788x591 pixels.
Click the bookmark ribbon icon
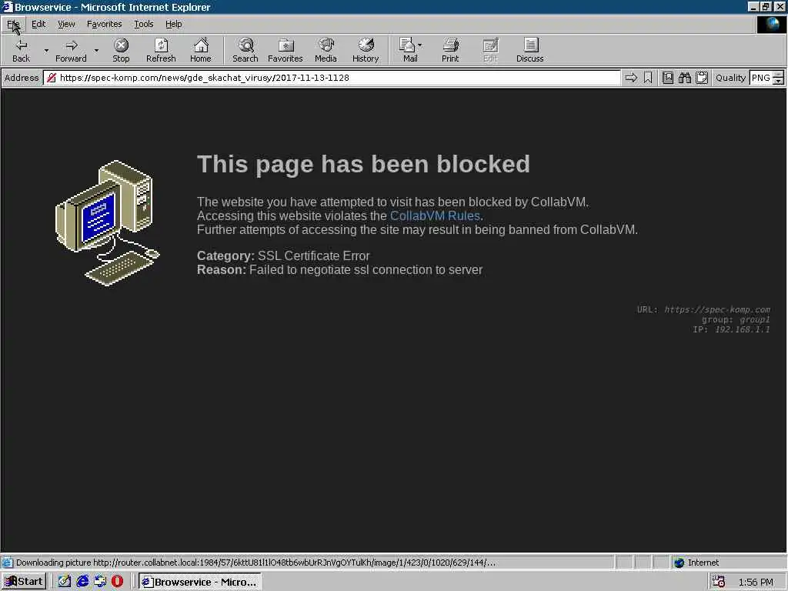coord(648,78)
